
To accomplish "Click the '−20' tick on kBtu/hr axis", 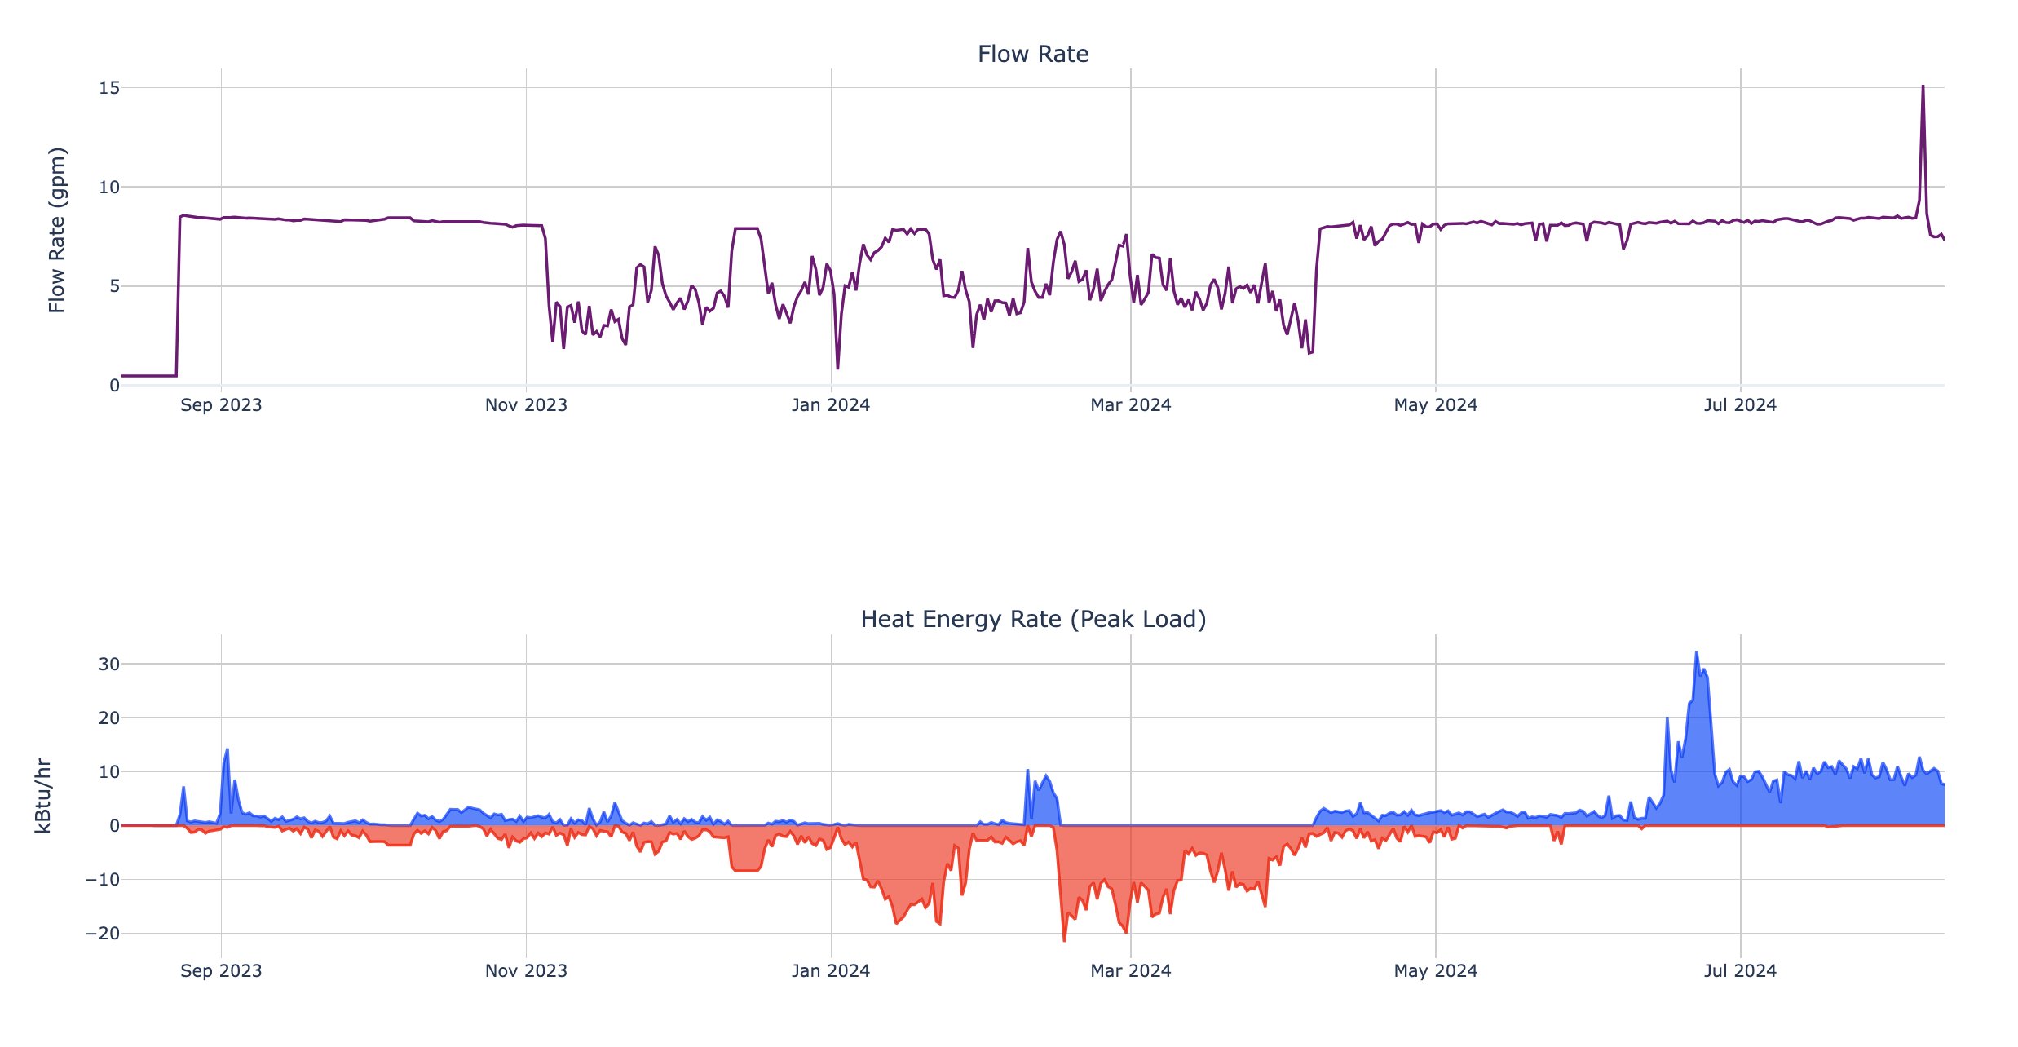I will pos(103,934).
